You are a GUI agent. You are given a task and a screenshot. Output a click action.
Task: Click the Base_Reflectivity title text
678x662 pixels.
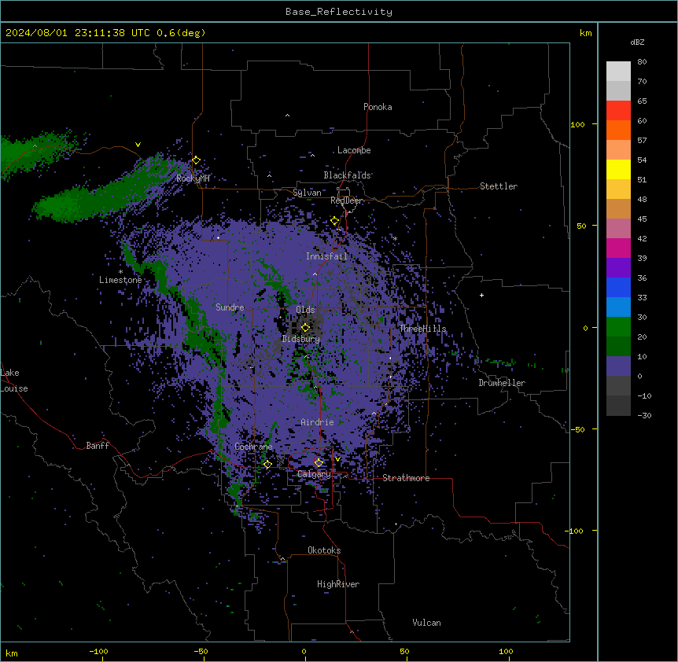(339, 12)
